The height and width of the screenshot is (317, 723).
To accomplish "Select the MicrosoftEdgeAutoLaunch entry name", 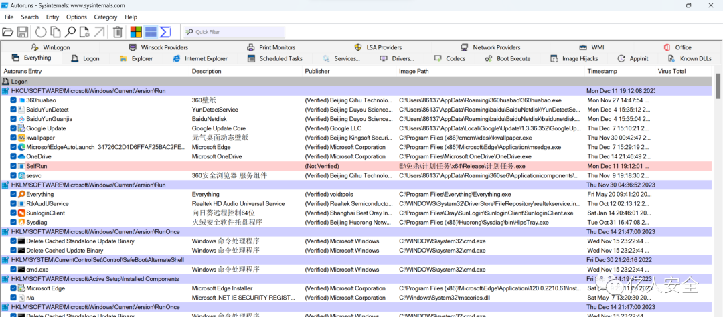I will (106, 147).
